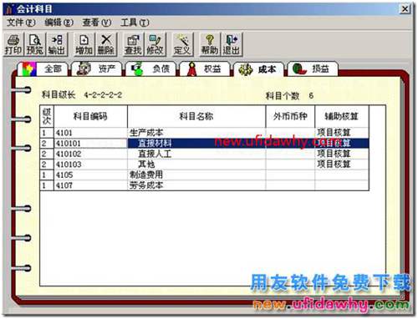Switch to the 全部 tab

pyautogui.click(x=43, y=68)
